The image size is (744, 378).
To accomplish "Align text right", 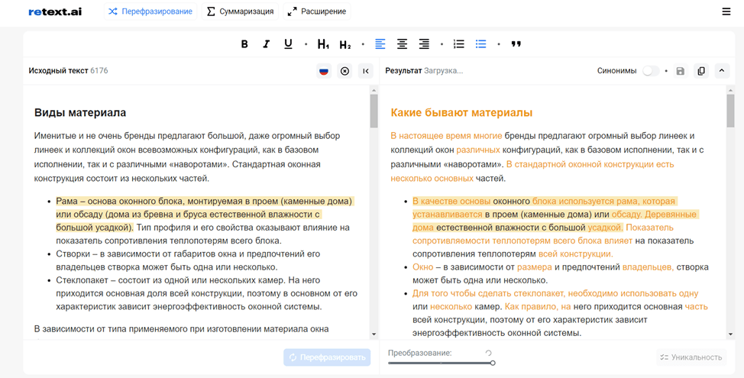I will point(424,44).
